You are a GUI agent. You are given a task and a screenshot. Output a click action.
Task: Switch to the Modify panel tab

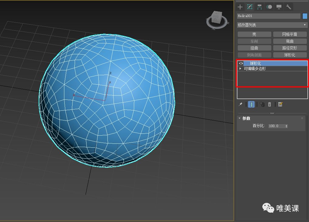[250, 7]
